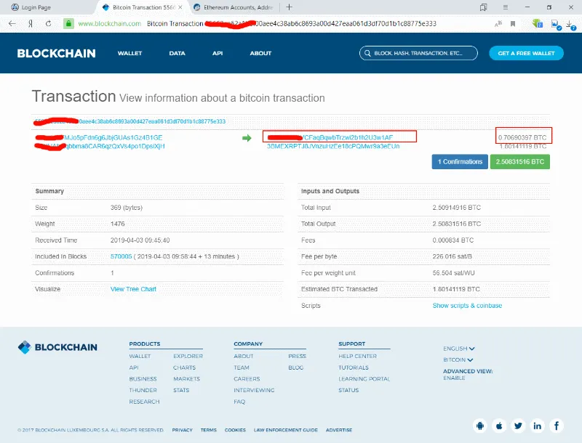Open the footer CHARTS link
This screenshot has width=582, height=443.
[185, 367]
